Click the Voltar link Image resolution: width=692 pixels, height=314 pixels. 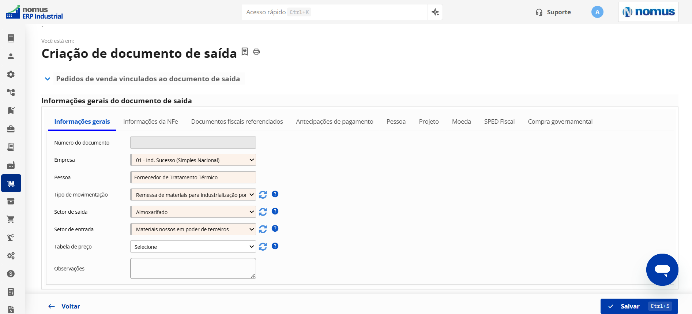pos(64,306)
